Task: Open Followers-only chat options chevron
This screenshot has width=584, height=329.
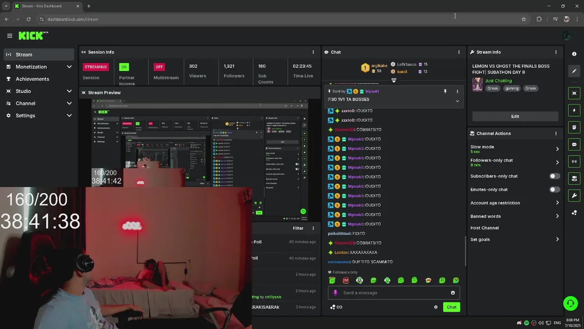Action: coord(557,162)
